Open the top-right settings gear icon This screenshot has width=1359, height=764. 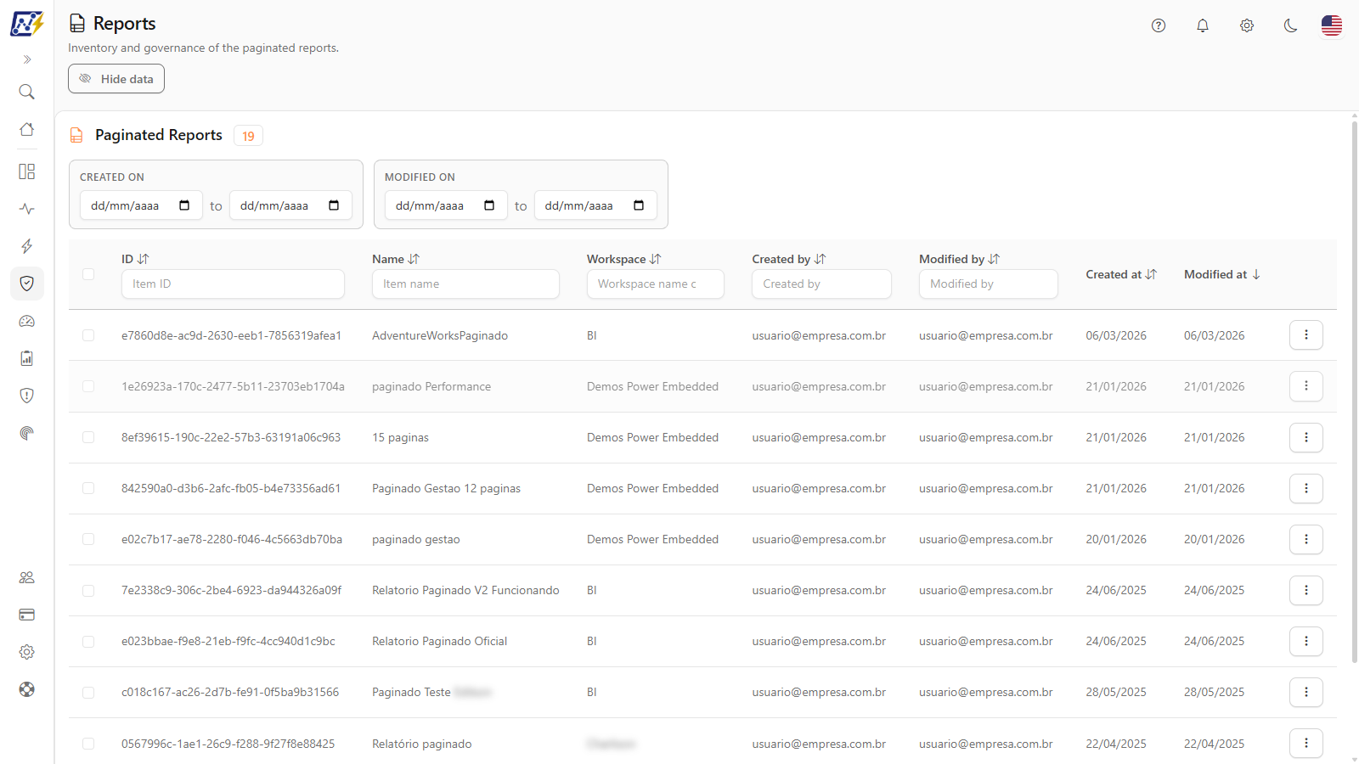point(1247,25)
